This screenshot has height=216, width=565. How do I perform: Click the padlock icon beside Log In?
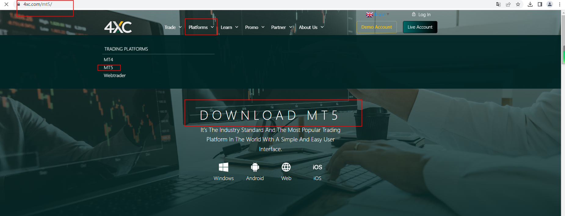[414, 14]
